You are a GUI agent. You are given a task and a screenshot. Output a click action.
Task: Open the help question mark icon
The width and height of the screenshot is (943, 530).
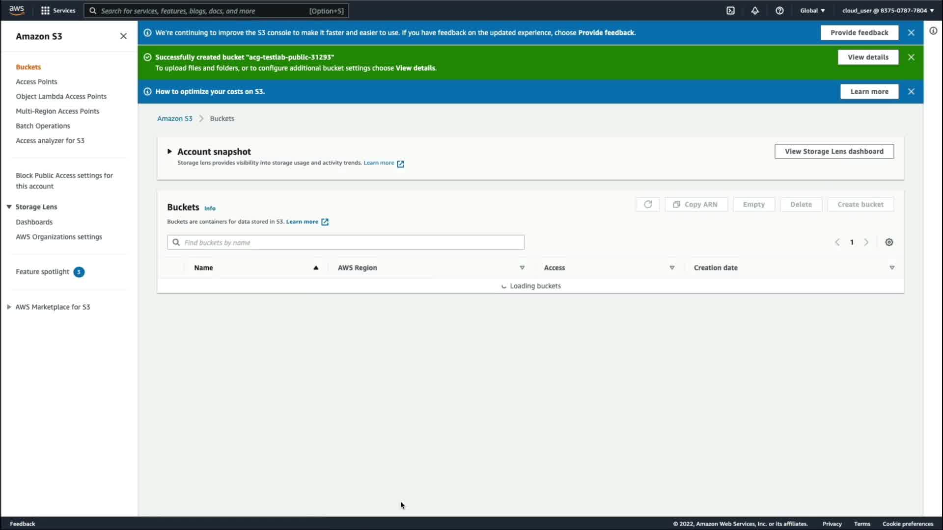pos(779,10)
